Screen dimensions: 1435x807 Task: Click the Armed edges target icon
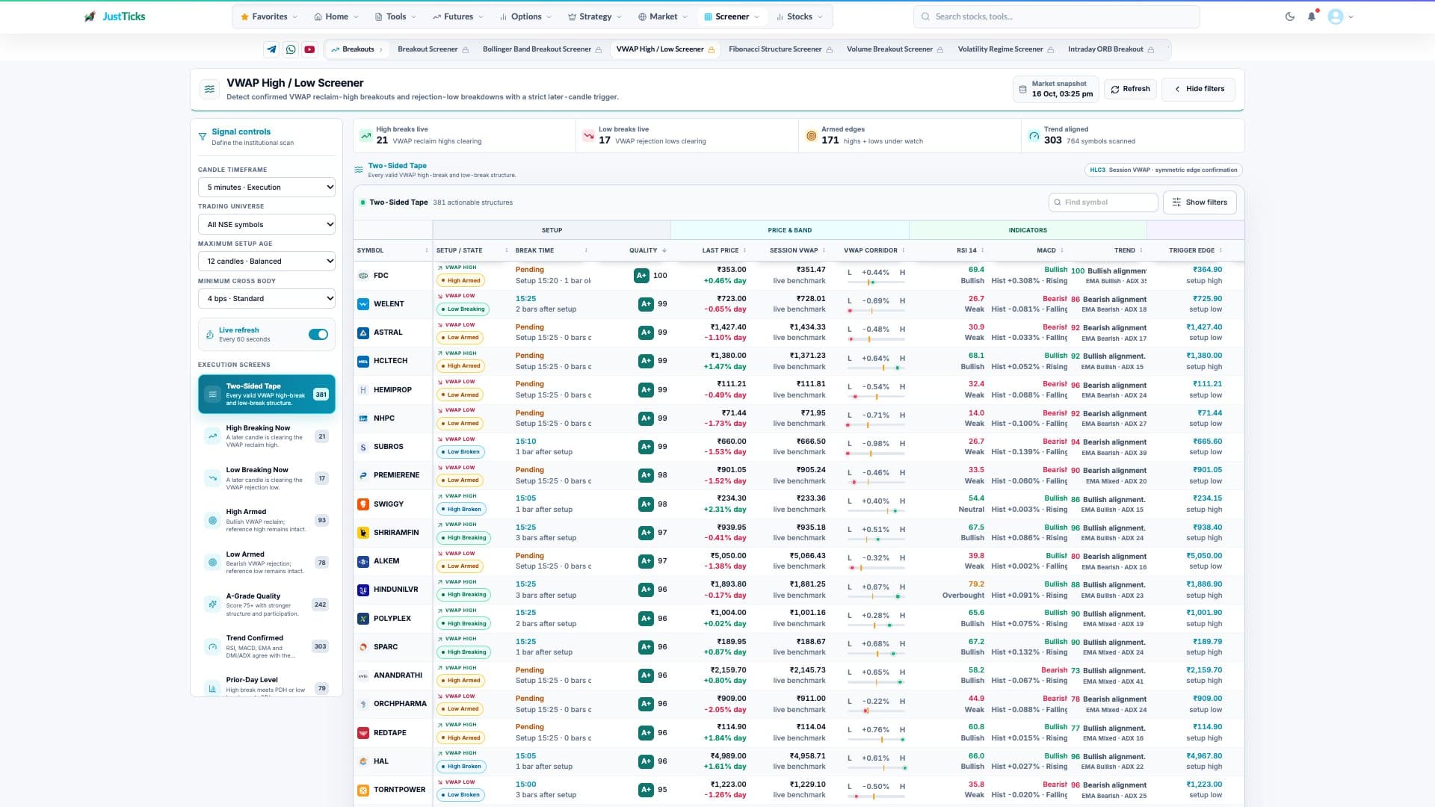pyautogui.click(x=811, y=136)
